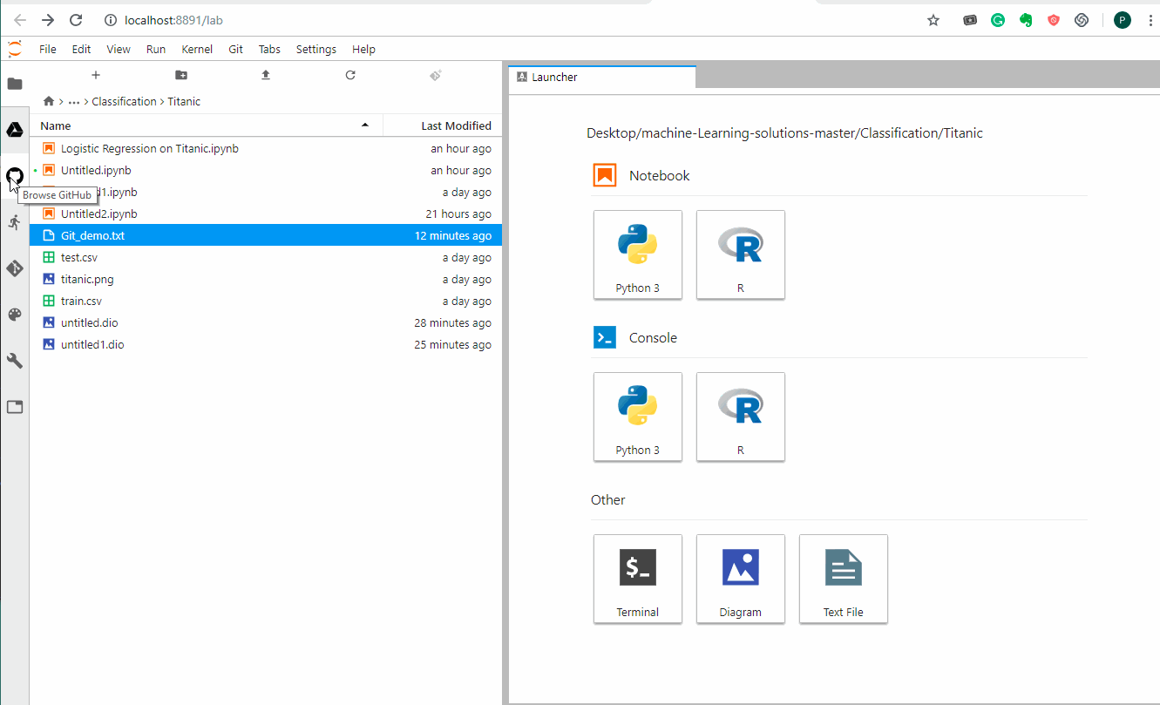This screenshot has height=705, width=1160.
Task: Select the Launcher tab
Action: pos(555,77)
